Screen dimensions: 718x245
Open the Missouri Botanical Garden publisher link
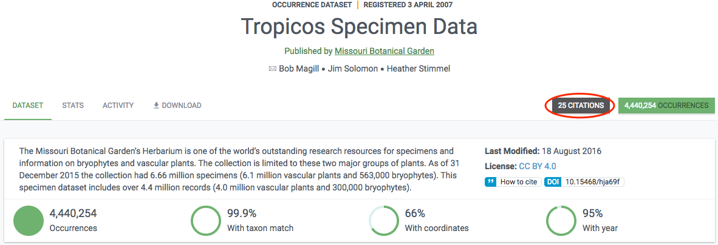coord(384,51)
